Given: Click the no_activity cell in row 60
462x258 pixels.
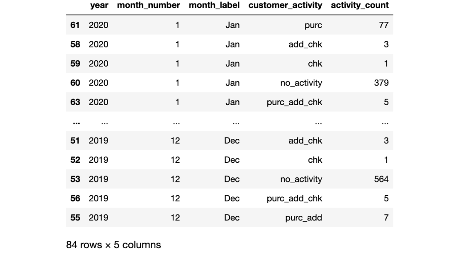Looking at the screenshot, I should 301,83.
